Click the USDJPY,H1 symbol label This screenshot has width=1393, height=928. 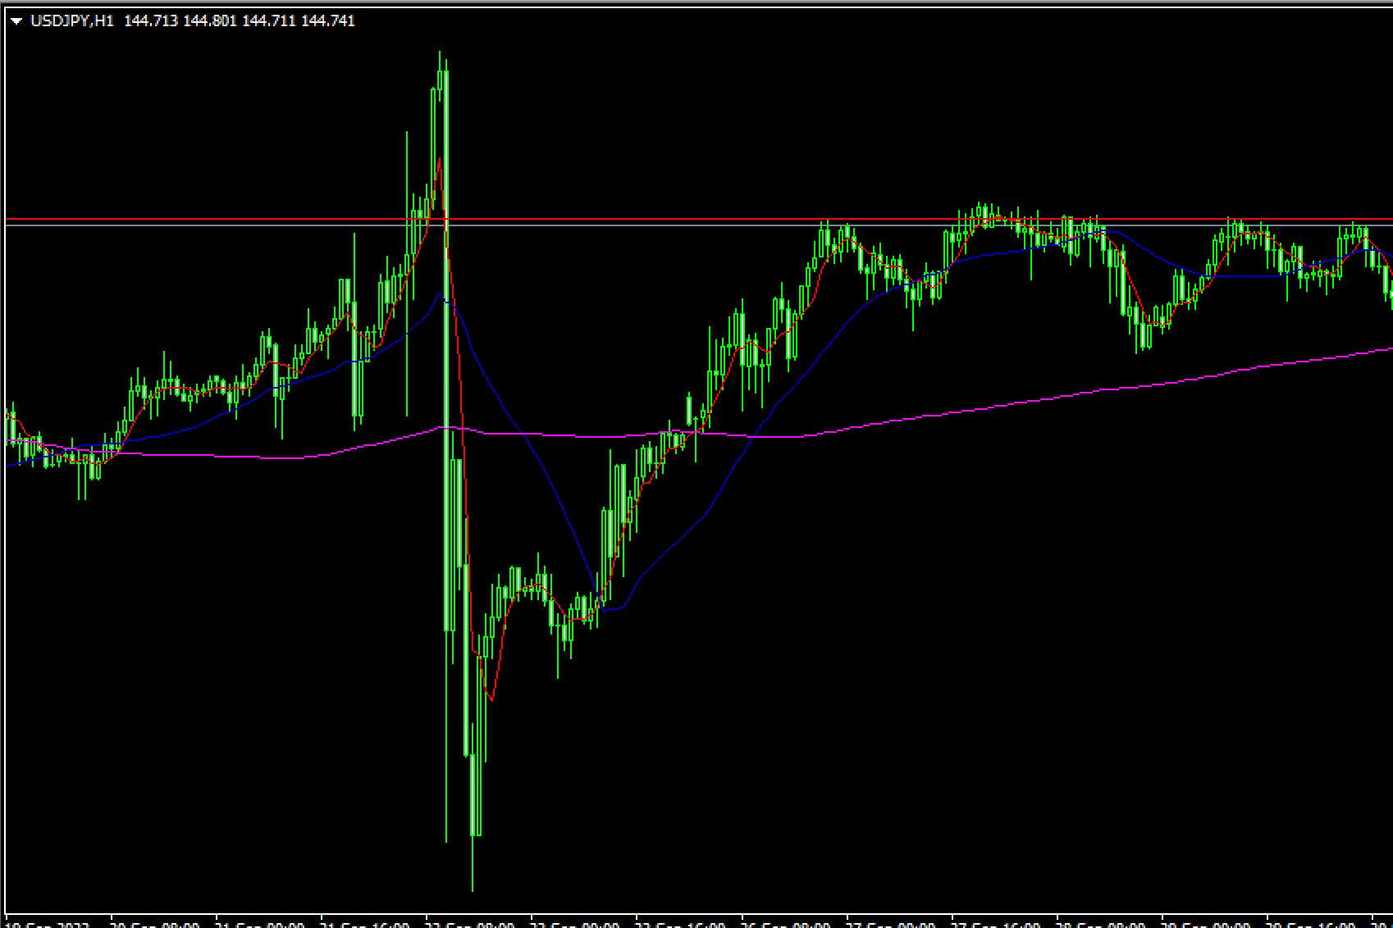coord(72,21)
